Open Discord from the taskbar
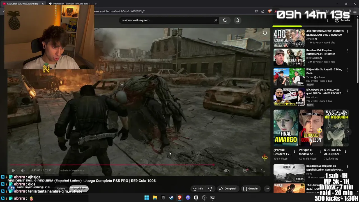Screen dimensions: 359x202 [188, 198]
